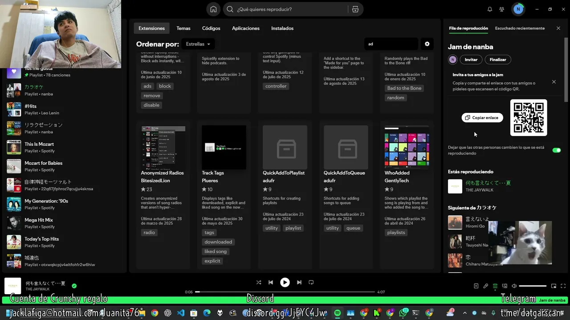Open the lyrics microphone icon
Viewport: 570px width, 320px height.
[x=486, y=286]
